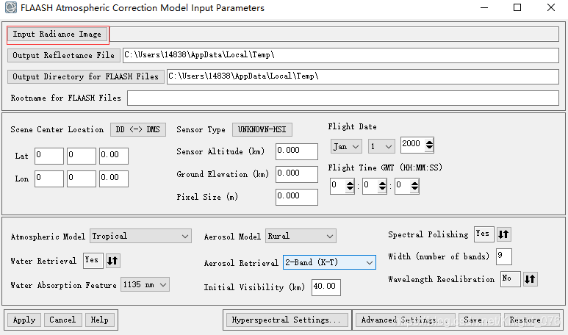
Task: Expand Aerosol Retrieval 2-Band (K-T) dropdown
Action: click(x=329, y=262)
